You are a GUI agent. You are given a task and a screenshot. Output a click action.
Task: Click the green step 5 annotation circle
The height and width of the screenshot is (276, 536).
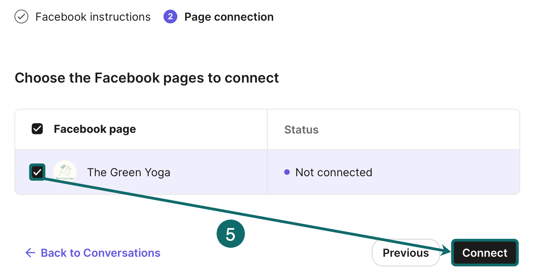coord(230,233)
